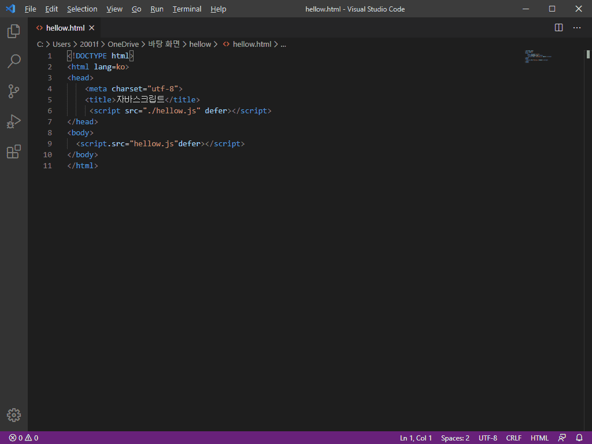Image resolution: width=592 pixels, height=444 pixels.
Task: Change file encoding UTF-8
Action: pyautogui.click(x=487, y=438)
